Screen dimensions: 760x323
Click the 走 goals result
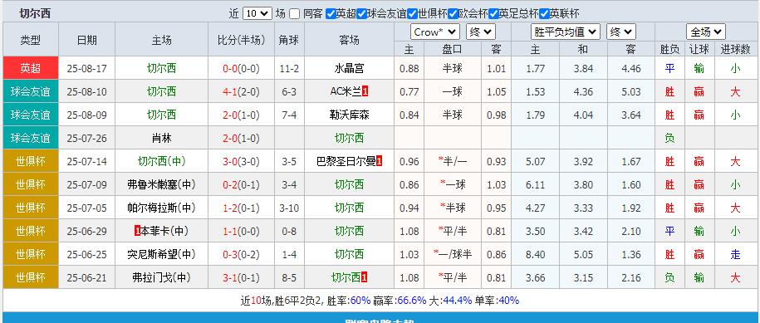[735, 255]
